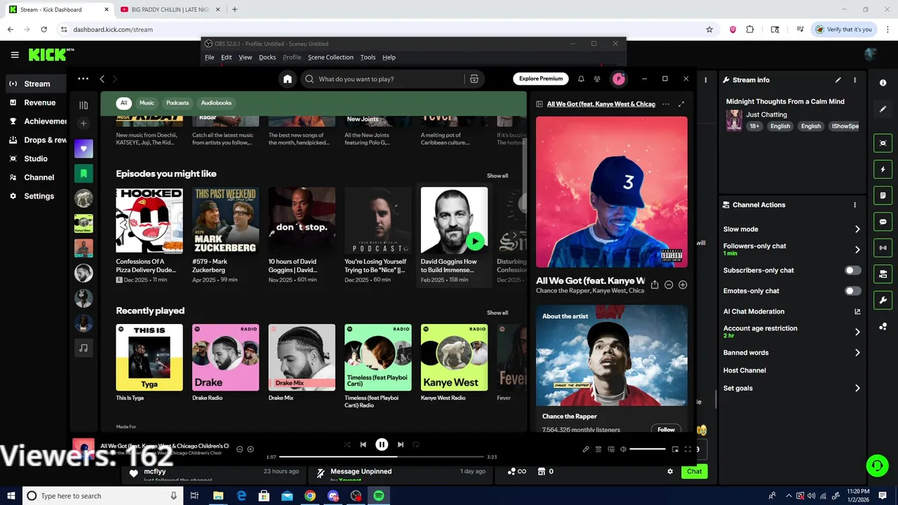The height and width of the screenshot is (505, 898).
Task: Go to Spotify Home icon
Action: pos(288,79)
